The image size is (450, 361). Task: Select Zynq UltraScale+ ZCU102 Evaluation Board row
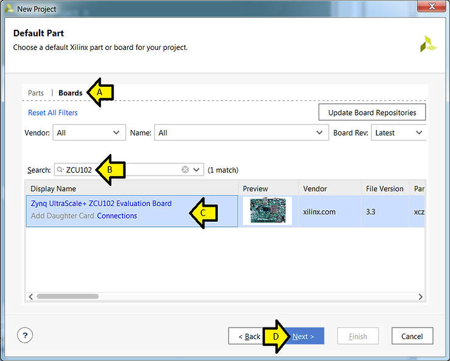(x=101, y=204)
